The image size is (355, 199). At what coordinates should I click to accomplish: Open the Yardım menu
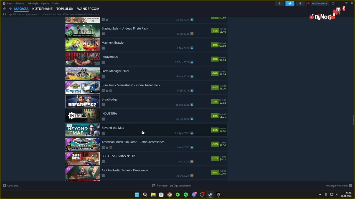point(55,3)
